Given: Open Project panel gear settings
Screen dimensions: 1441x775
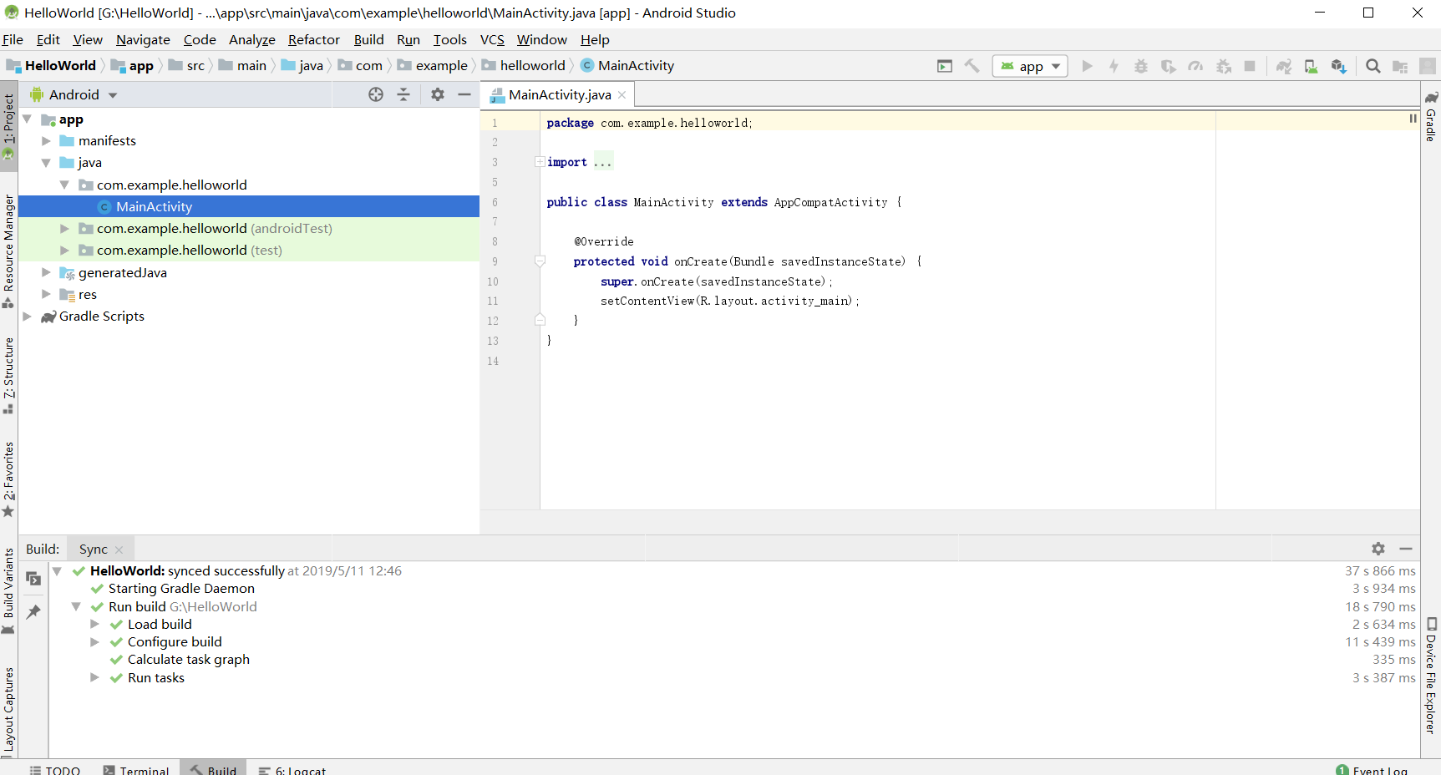Looking at the screenshot, I should (x=438, y=94).
